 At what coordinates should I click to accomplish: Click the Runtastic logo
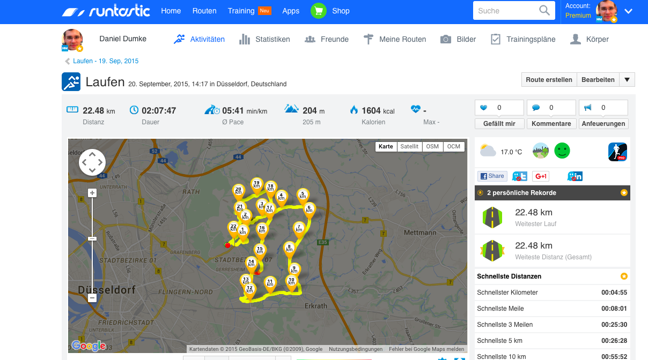click(x=106, y=11)
